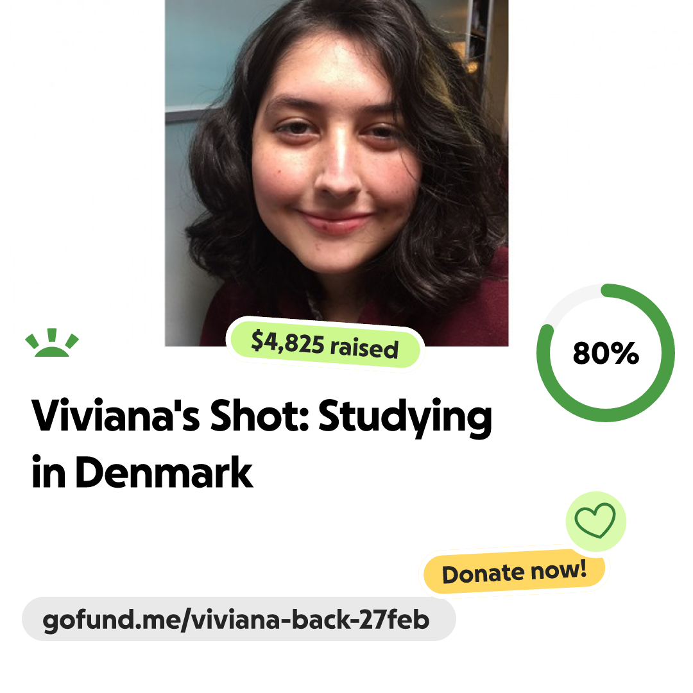The height and width of the screenshot is (693, 693).
Task: Click the "$4,825" amount text
Action: pyautogui.click(x=287, y=341)
